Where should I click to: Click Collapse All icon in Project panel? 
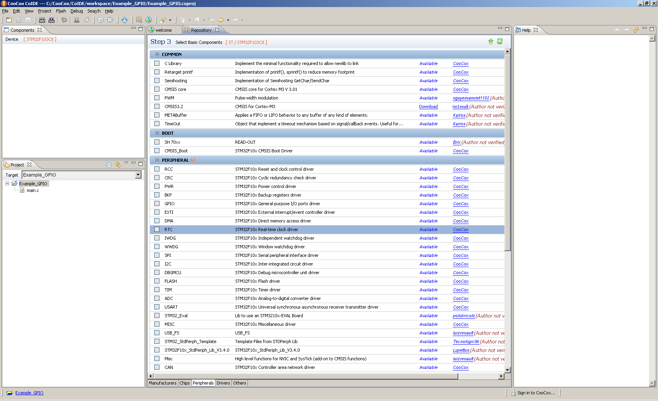pyautogui.click(x=109, y=165)
